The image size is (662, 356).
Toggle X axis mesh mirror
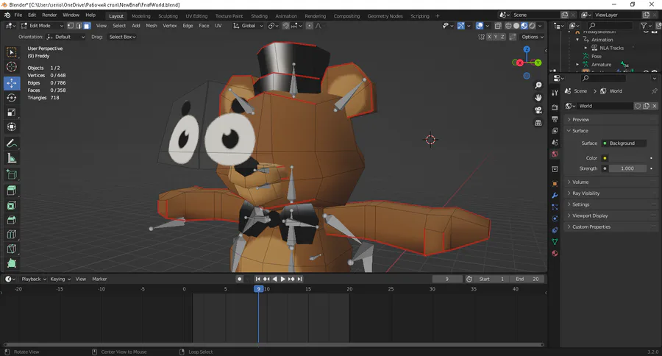(489, 37)
